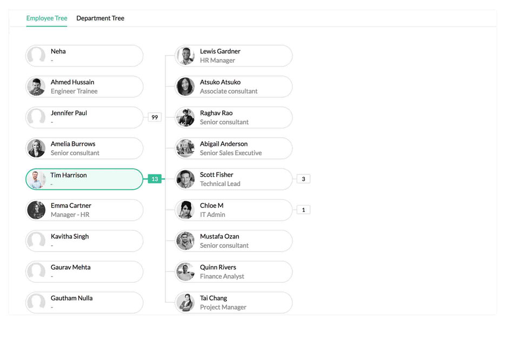The image size is (508, 338).
Task: Expand Chloe M's 1 report badge
Action: (303, 210)
